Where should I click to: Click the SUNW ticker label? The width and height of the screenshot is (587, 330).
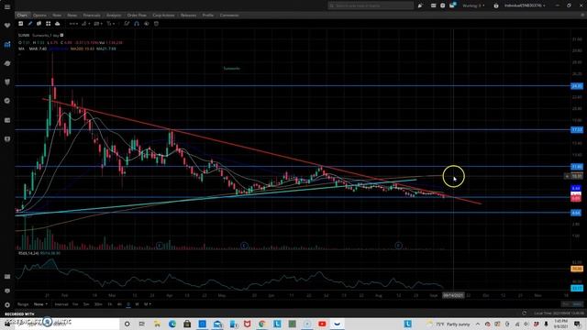tap(24, 35)
